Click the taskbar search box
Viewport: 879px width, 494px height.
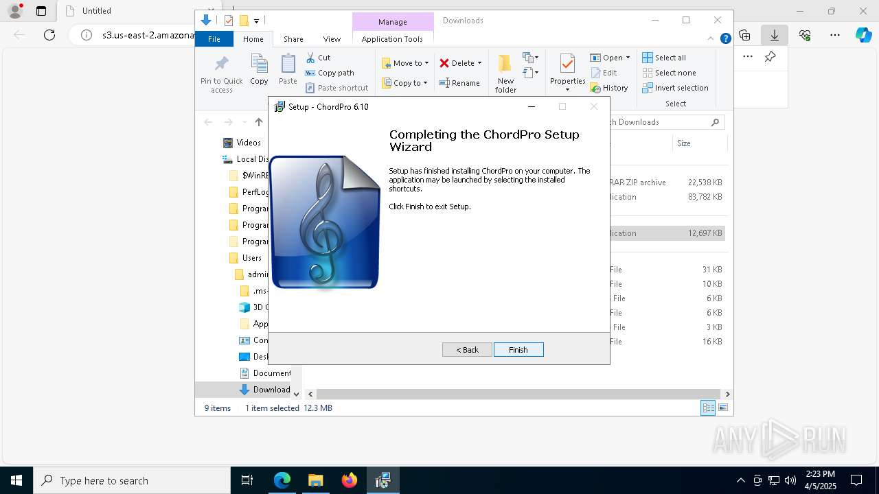(132, 480)
